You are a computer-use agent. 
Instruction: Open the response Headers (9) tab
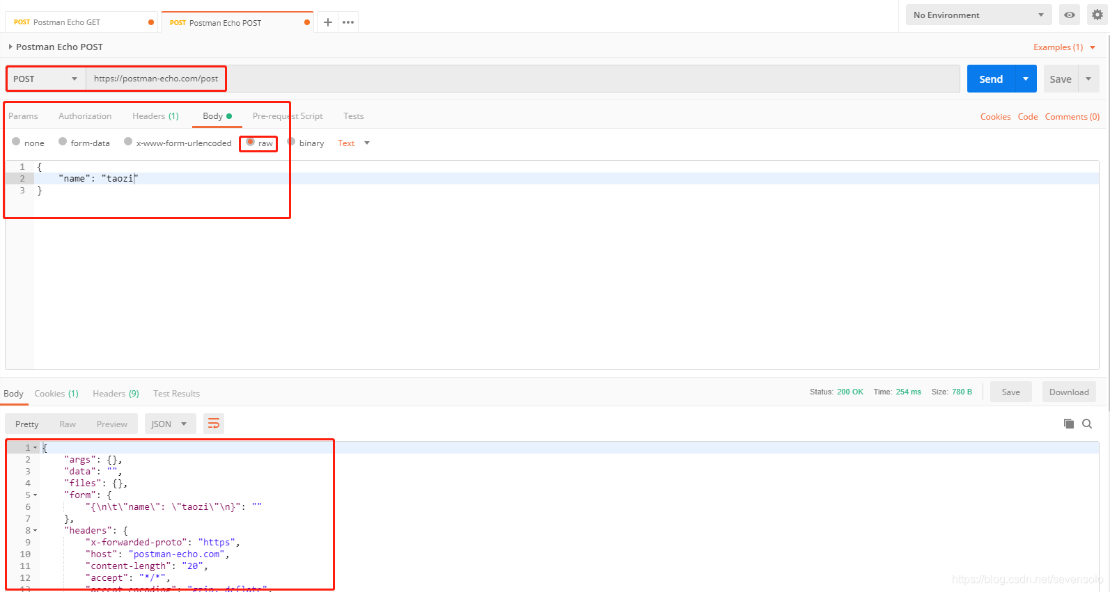tap(116, 394)
